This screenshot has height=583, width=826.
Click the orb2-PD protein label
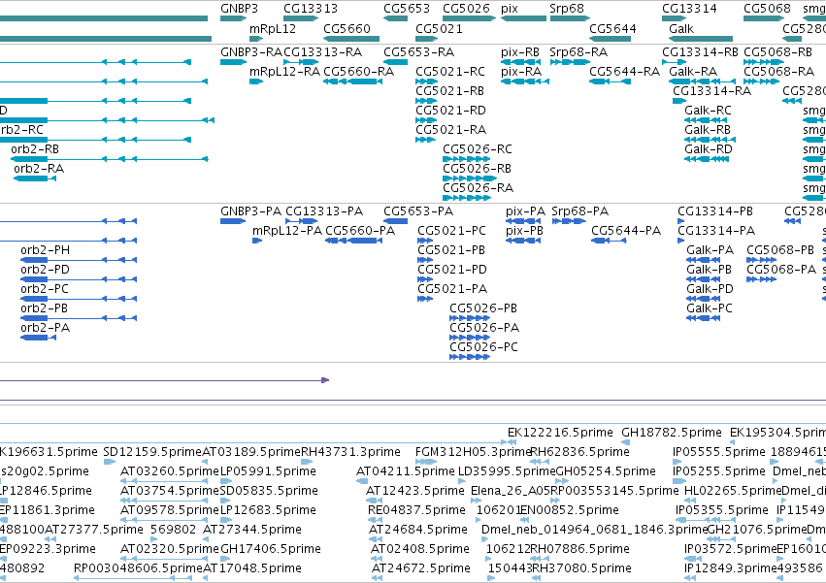point(46,271)
